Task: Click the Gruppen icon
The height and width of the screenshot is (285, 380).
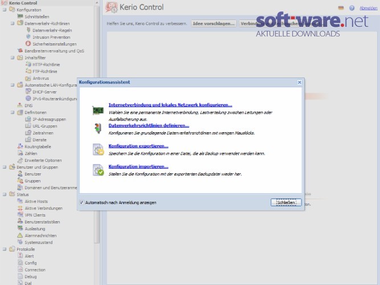Action: pos(20,181)
